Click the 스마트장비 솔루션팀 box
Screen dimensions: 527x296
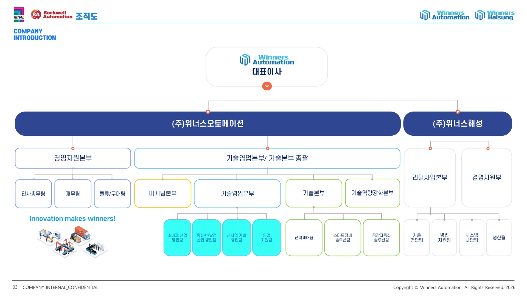coord(343,238)
